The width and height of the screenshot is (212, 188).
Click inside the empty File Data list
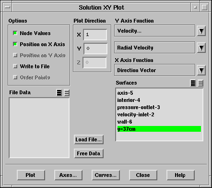(x=39, y=128)
